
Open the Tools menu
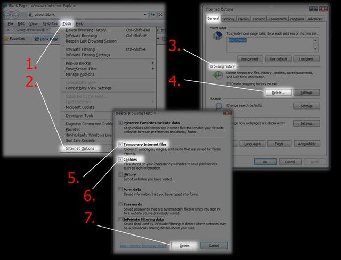click(x=67, y=23)
